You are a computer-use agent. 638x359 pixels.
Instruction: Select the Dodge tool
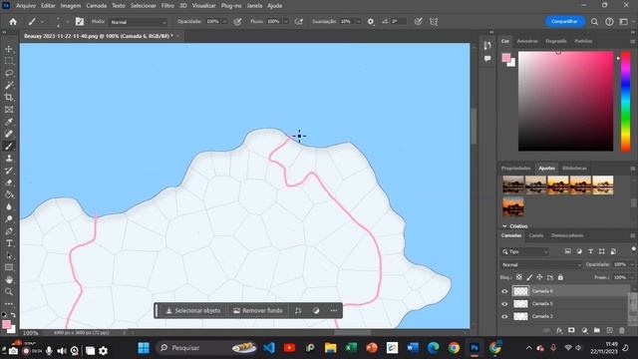tap(9, 219)
